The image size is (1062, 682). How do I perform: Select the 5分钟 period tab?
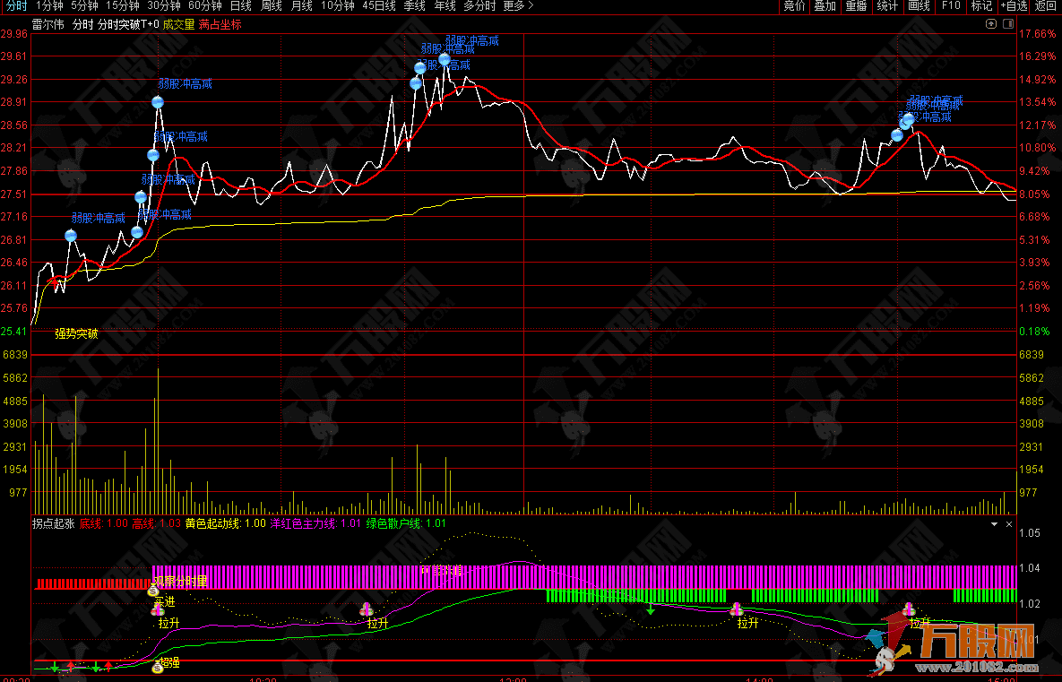pyautogui.click(x=84, y=6)
